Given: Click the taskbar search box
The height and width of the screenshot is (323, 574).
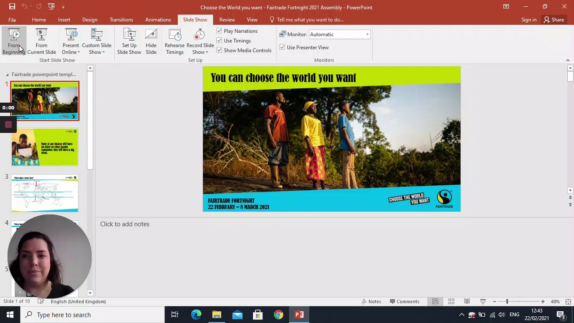Looking at the screenshot, I should (x=92, y=315).
